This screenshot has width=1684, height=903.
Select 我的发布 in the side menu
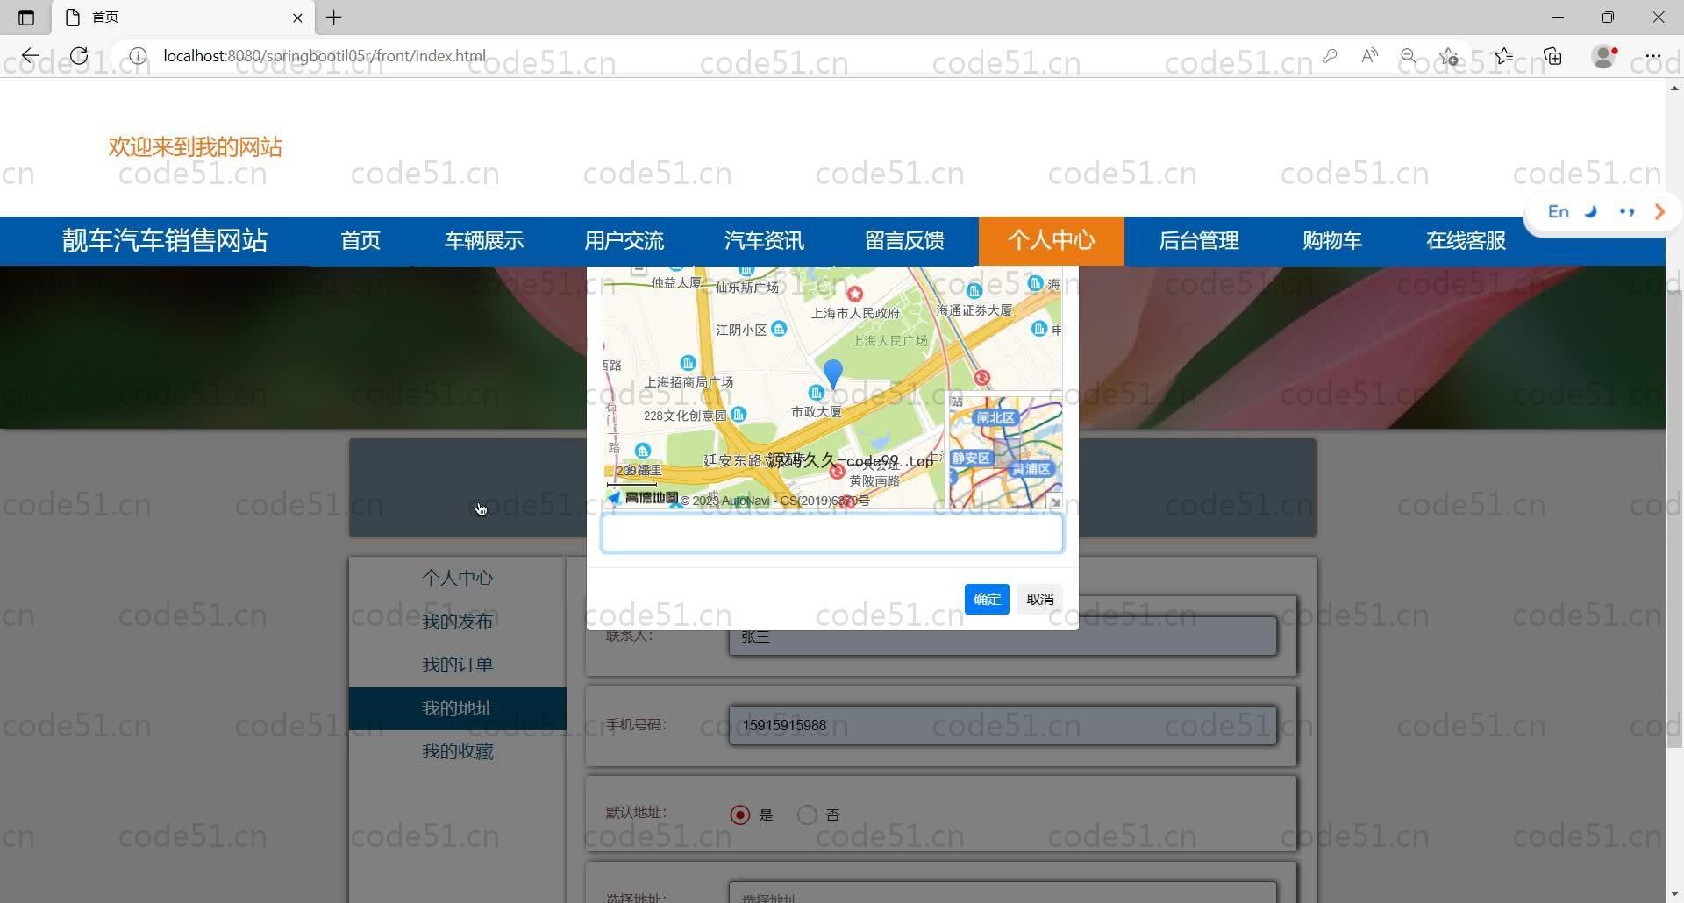pos(458,622)
